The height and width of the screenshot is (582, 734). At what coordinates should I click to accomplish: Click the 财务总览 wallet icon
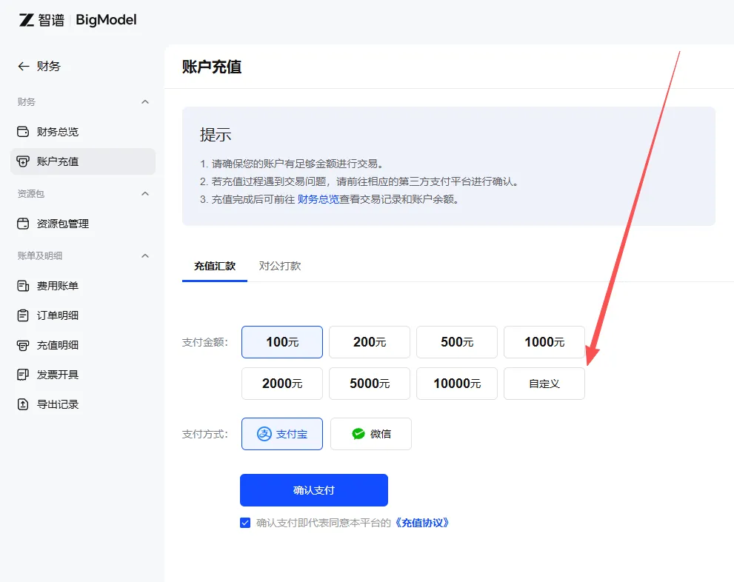point(23,132)
